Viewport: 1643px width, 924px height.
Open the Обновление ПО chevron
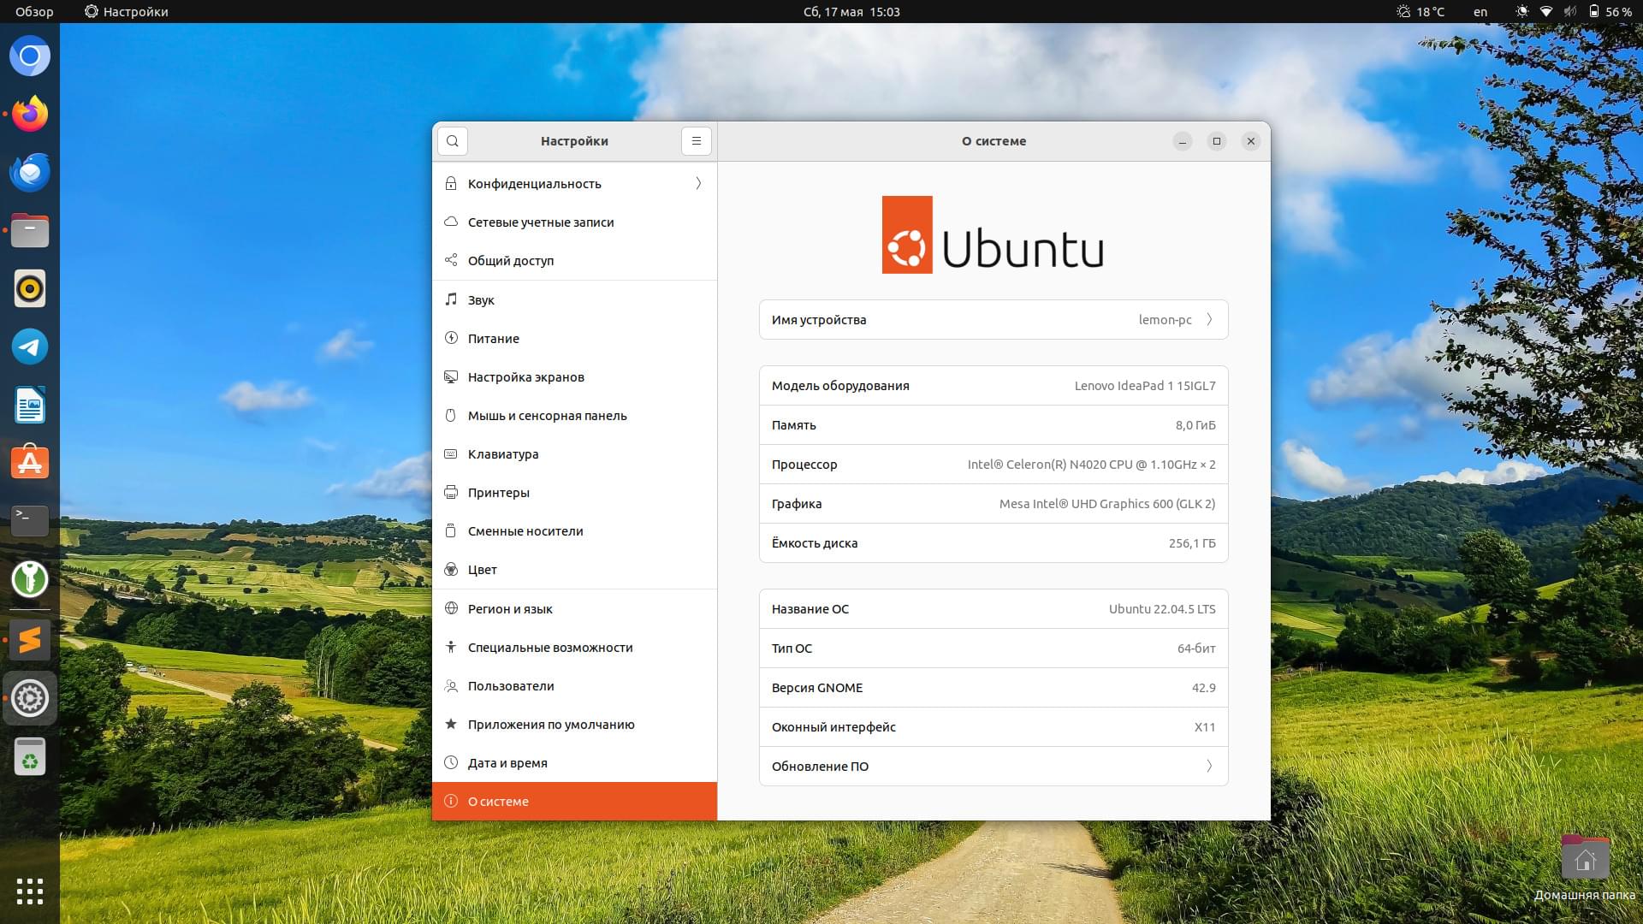point(1209,766)
